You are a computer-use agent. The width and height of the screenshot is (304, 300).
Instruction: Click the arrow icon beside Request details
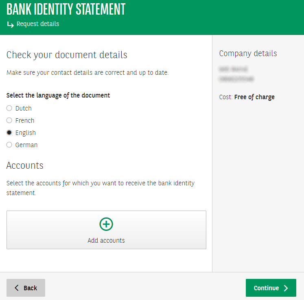pos(11,24)
